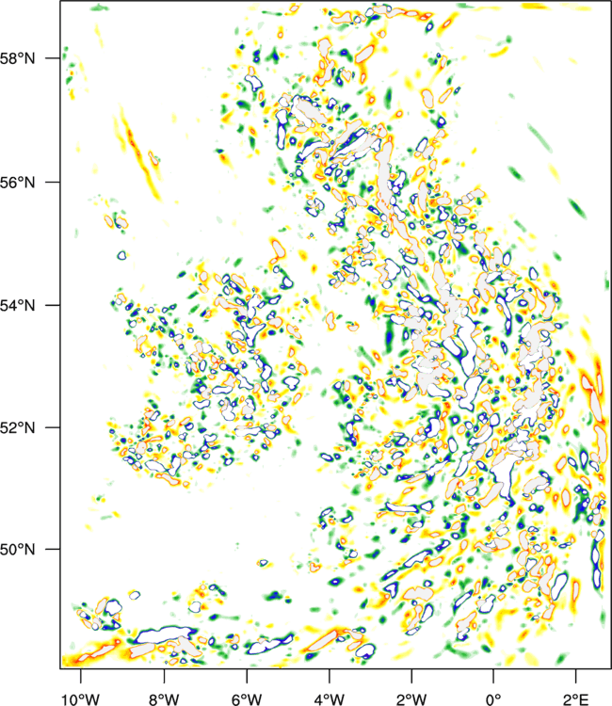
Task: Click the 10°W longitude axis label
Action: coord(81,699)
